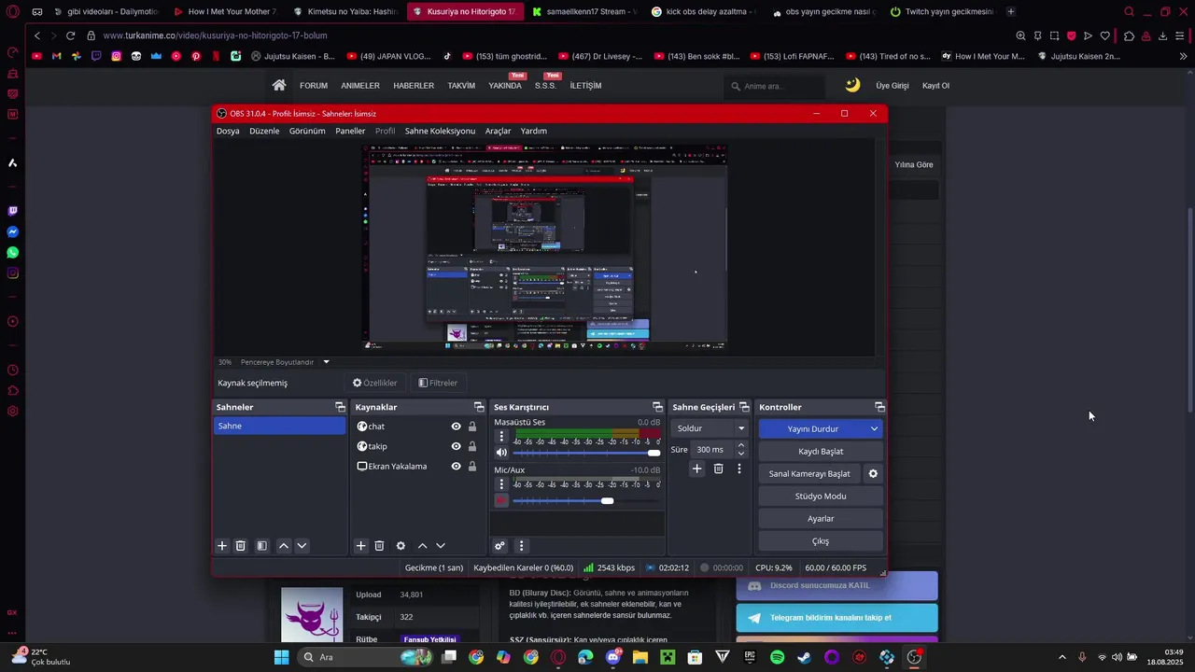Click Sanal Kamerayı Başlat button
This screenshot has width=1195, height=672.
(809, 474)
